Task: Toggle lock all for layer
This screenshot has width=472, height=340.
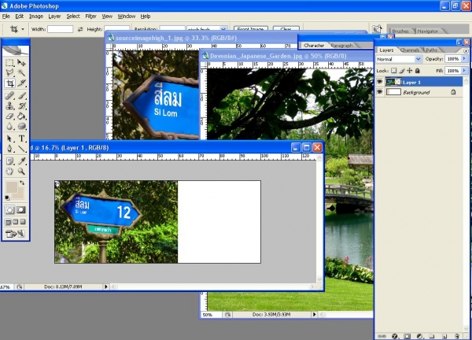Action: (x=417, y=71)
